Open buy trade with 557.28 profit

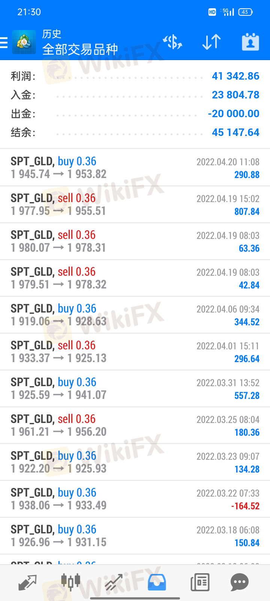[x=135, y=388]
